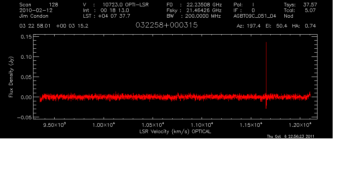Click hour angle value 0.74
This screenshot has width=339, height=173.
[x=310, y=26]
